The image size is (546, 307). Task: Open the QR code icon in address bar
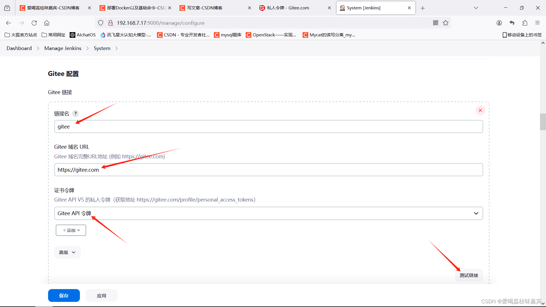(436, 23)
